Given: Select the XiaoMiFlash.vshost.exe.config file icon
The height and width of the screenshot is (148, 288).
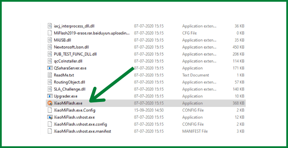Looking at the screenshot, I should click(x=50, y=124).
